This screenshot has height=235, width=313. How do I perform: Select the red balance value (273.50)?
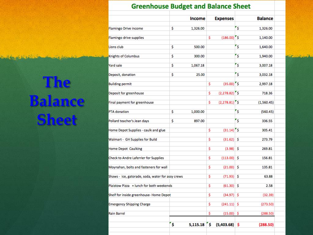(267, 204)
